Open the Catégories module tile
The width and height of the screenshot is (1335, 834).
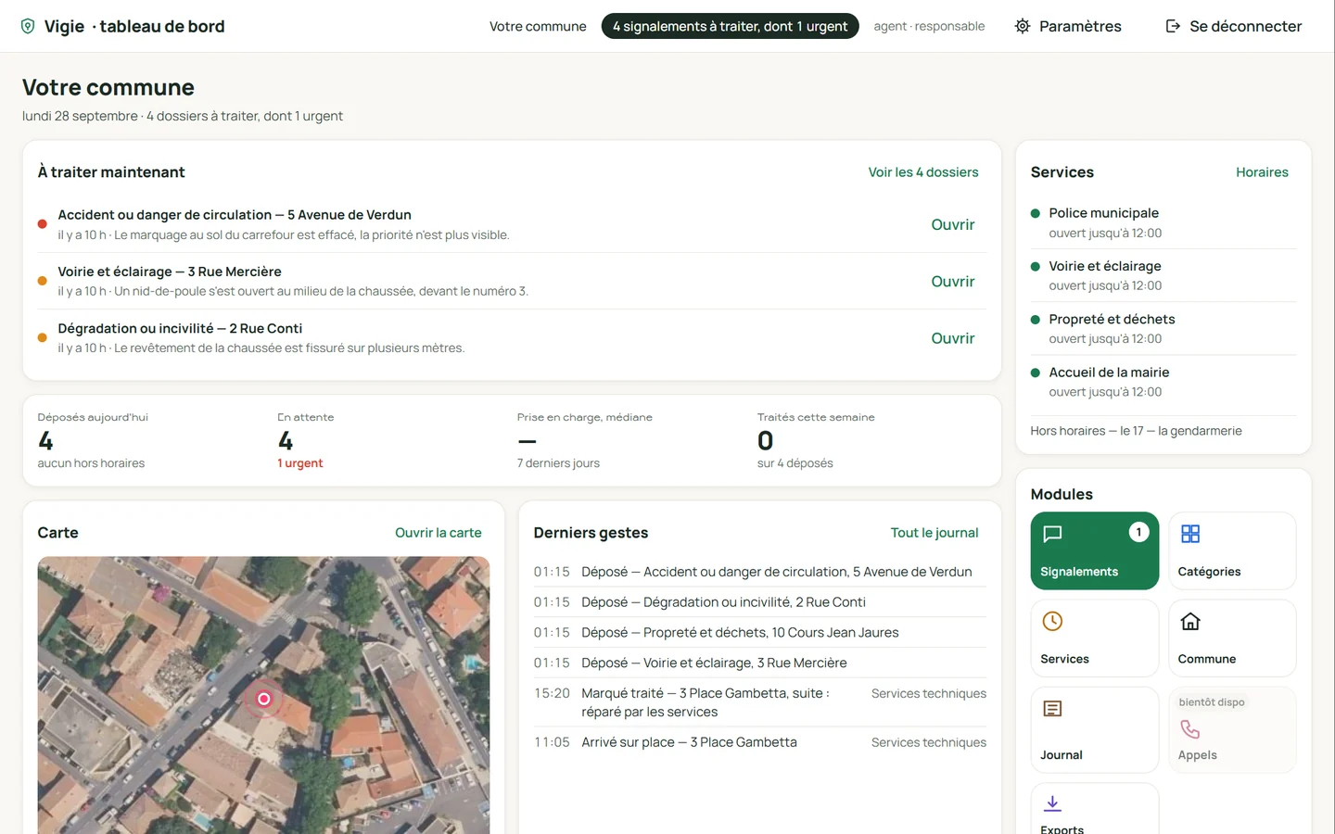[x=1232, y=550]
